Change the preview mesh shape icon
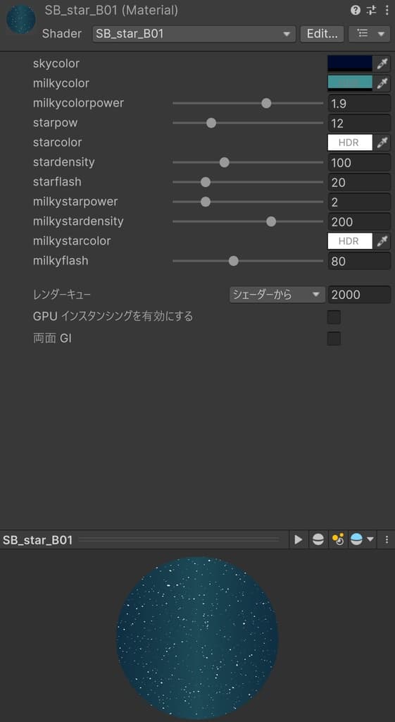 (318, 539)
